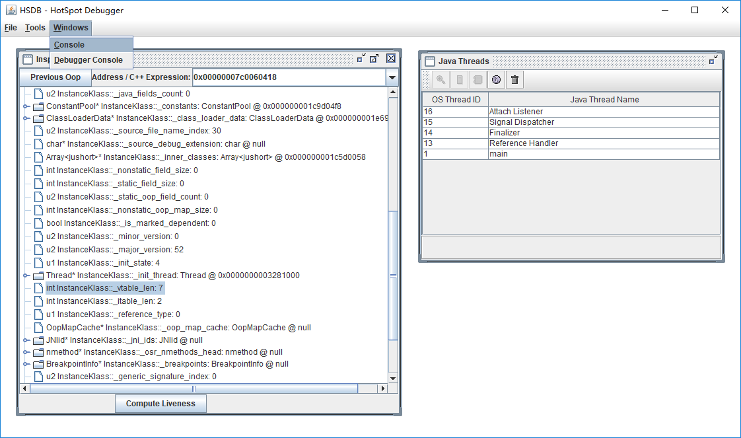Select the Attach Listener thread row
The width and height of the screenshot is (741, 438).
[x=571, y=112]
